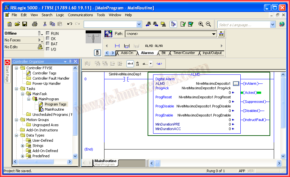Open the Path dropdown list

[214, 34]
